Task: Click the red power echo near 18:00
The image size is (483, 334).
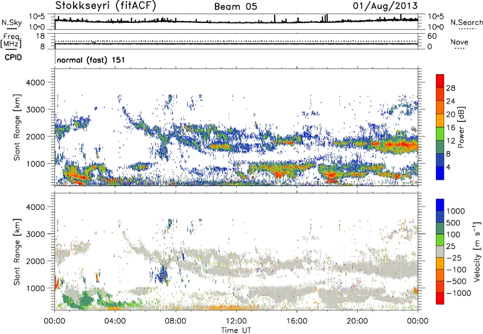Action: pyautogui.click(x=331, y=177)
